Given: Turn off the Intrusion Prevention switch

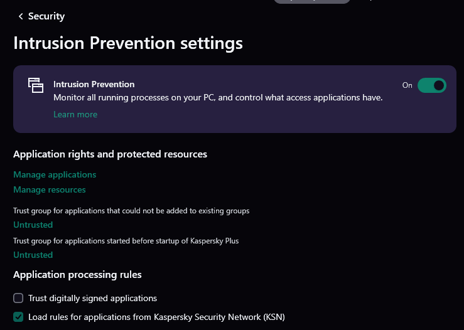Looking at the screenshot, I should coord(431,85).
